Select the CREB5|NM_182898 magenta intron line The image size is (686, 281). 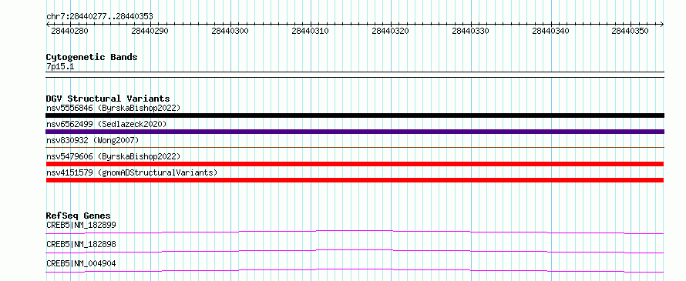(355, 251)
